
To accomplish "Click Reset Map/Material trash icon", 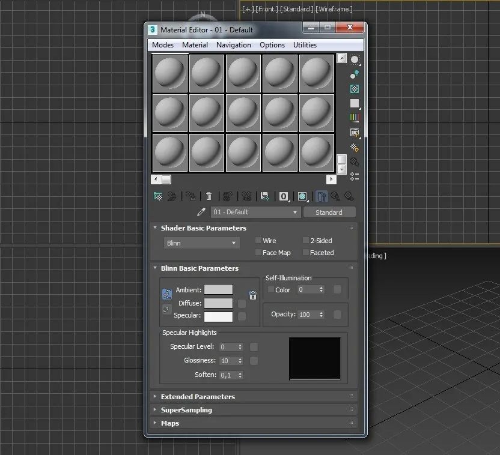I will pos(209,196).
